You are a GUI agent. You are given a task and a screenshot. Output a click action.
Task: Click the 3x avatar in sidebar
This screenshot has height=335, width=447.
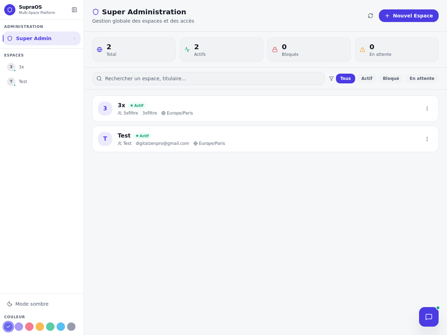tap(11, 67)
